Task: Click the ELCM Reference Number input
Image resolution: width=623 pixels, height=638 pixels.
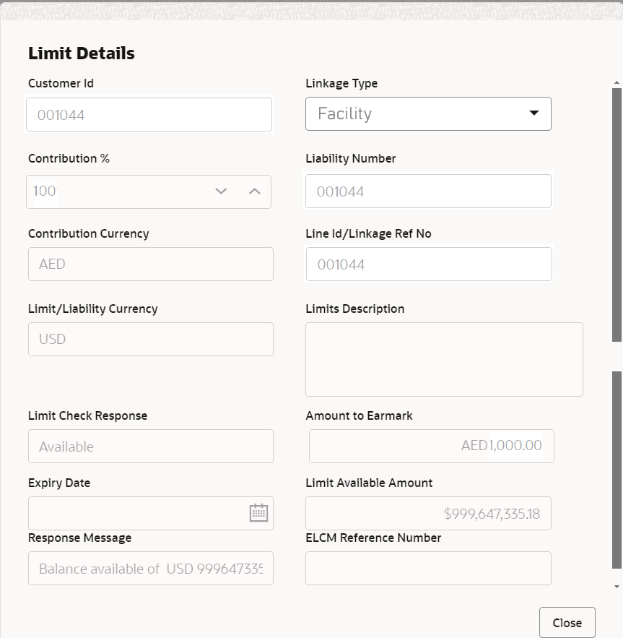Action: (428, 568)
